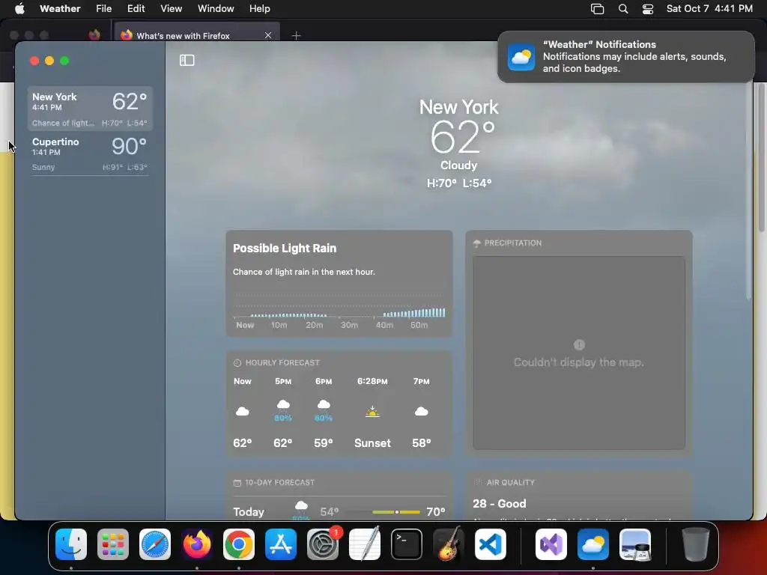Open the Hourly Forecast card header
Image resolution: width=767 pixels, height=575 pixels.
click(x=282, y=363)
